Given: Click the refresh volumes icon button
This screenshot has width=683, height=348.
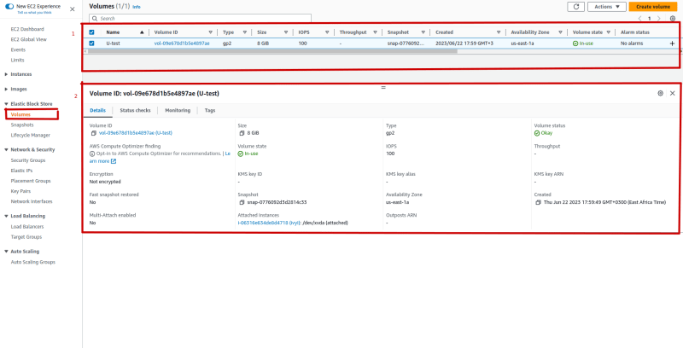Looking at the screenshot, I should point(575,7).
